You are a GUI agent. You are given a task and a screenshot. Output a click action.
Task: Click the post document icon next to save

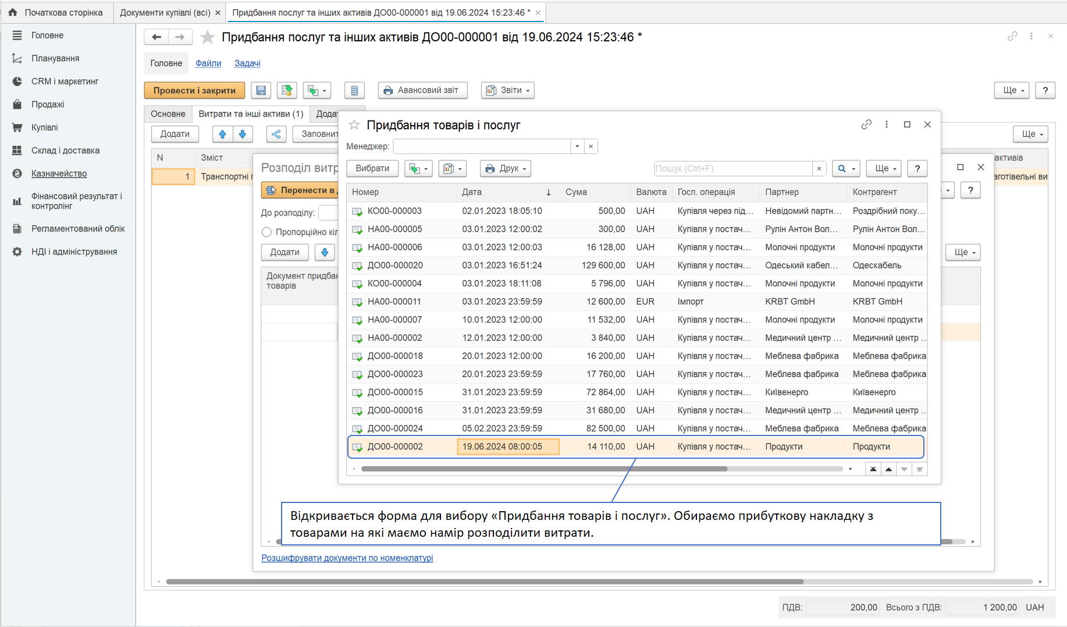click(x=287, y=90)
